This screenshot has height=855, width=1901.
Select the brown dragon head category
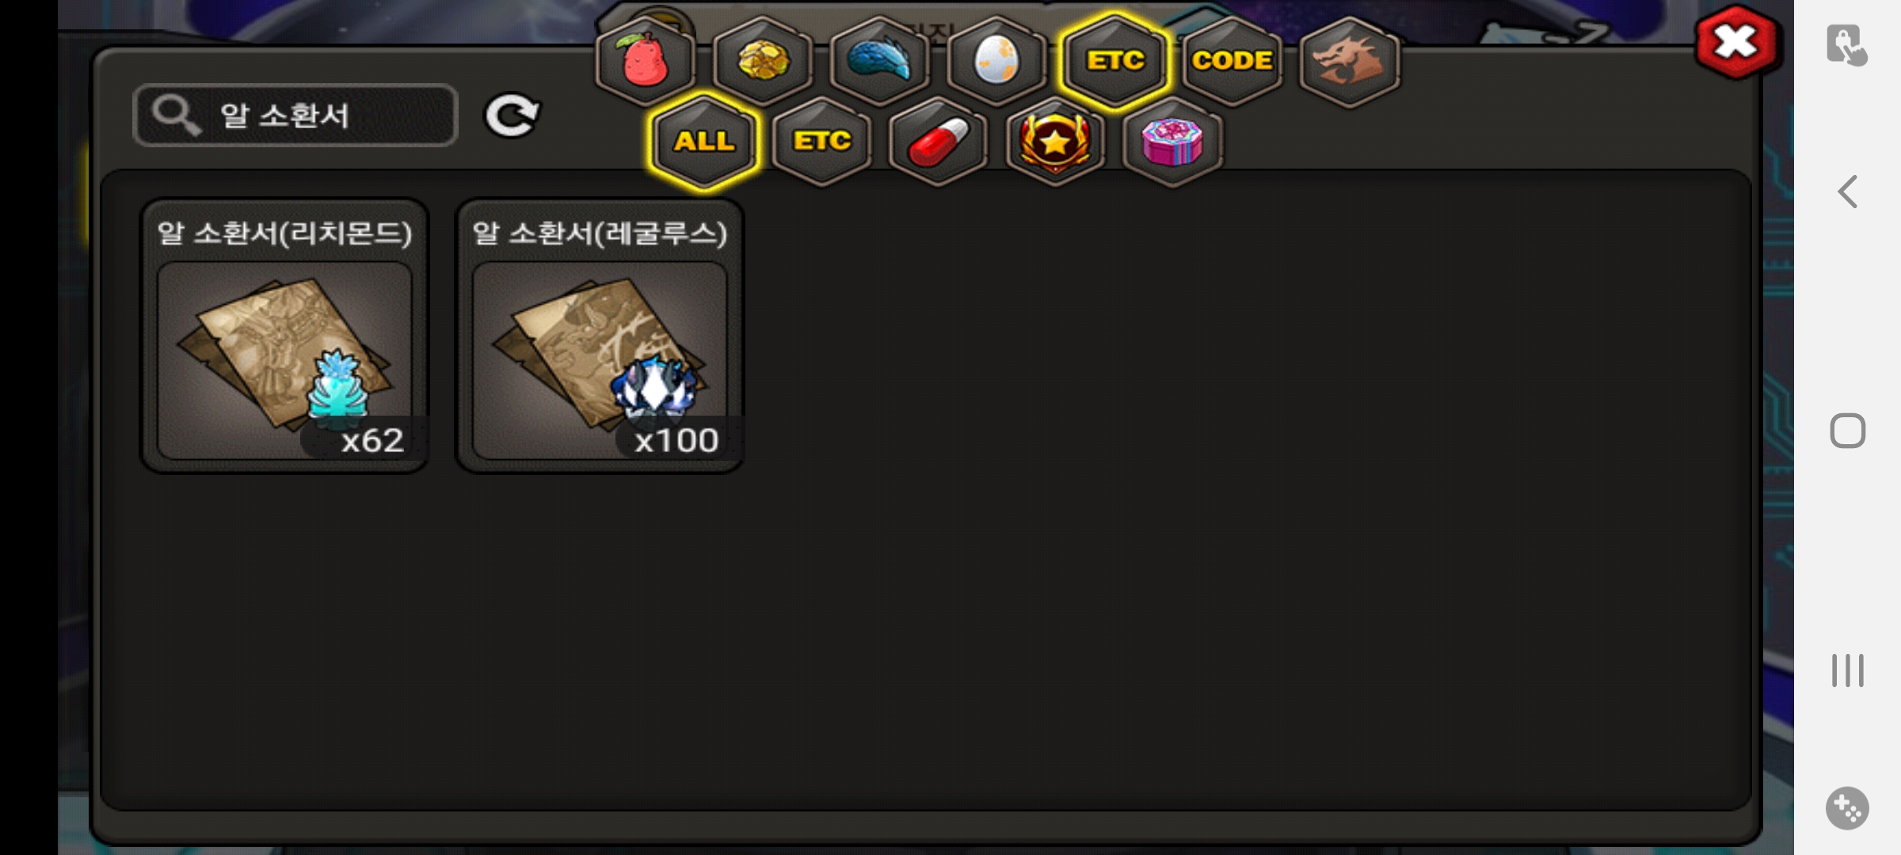pyautogui.click(x=1350, y=62)
